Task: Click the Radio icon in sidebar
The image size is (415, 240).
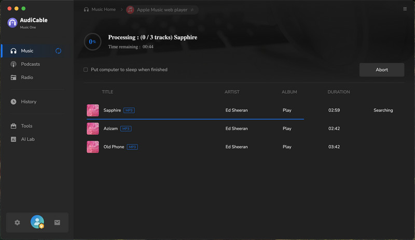Action: [x=13, y=77]
